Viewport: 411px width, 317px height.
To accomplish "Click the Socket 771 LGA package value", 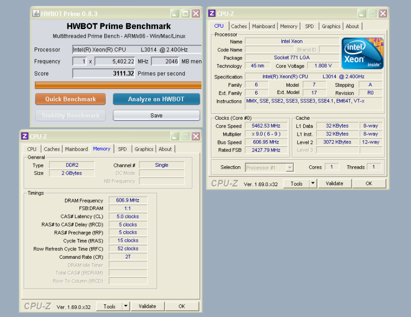I will (x=292, y=57).
